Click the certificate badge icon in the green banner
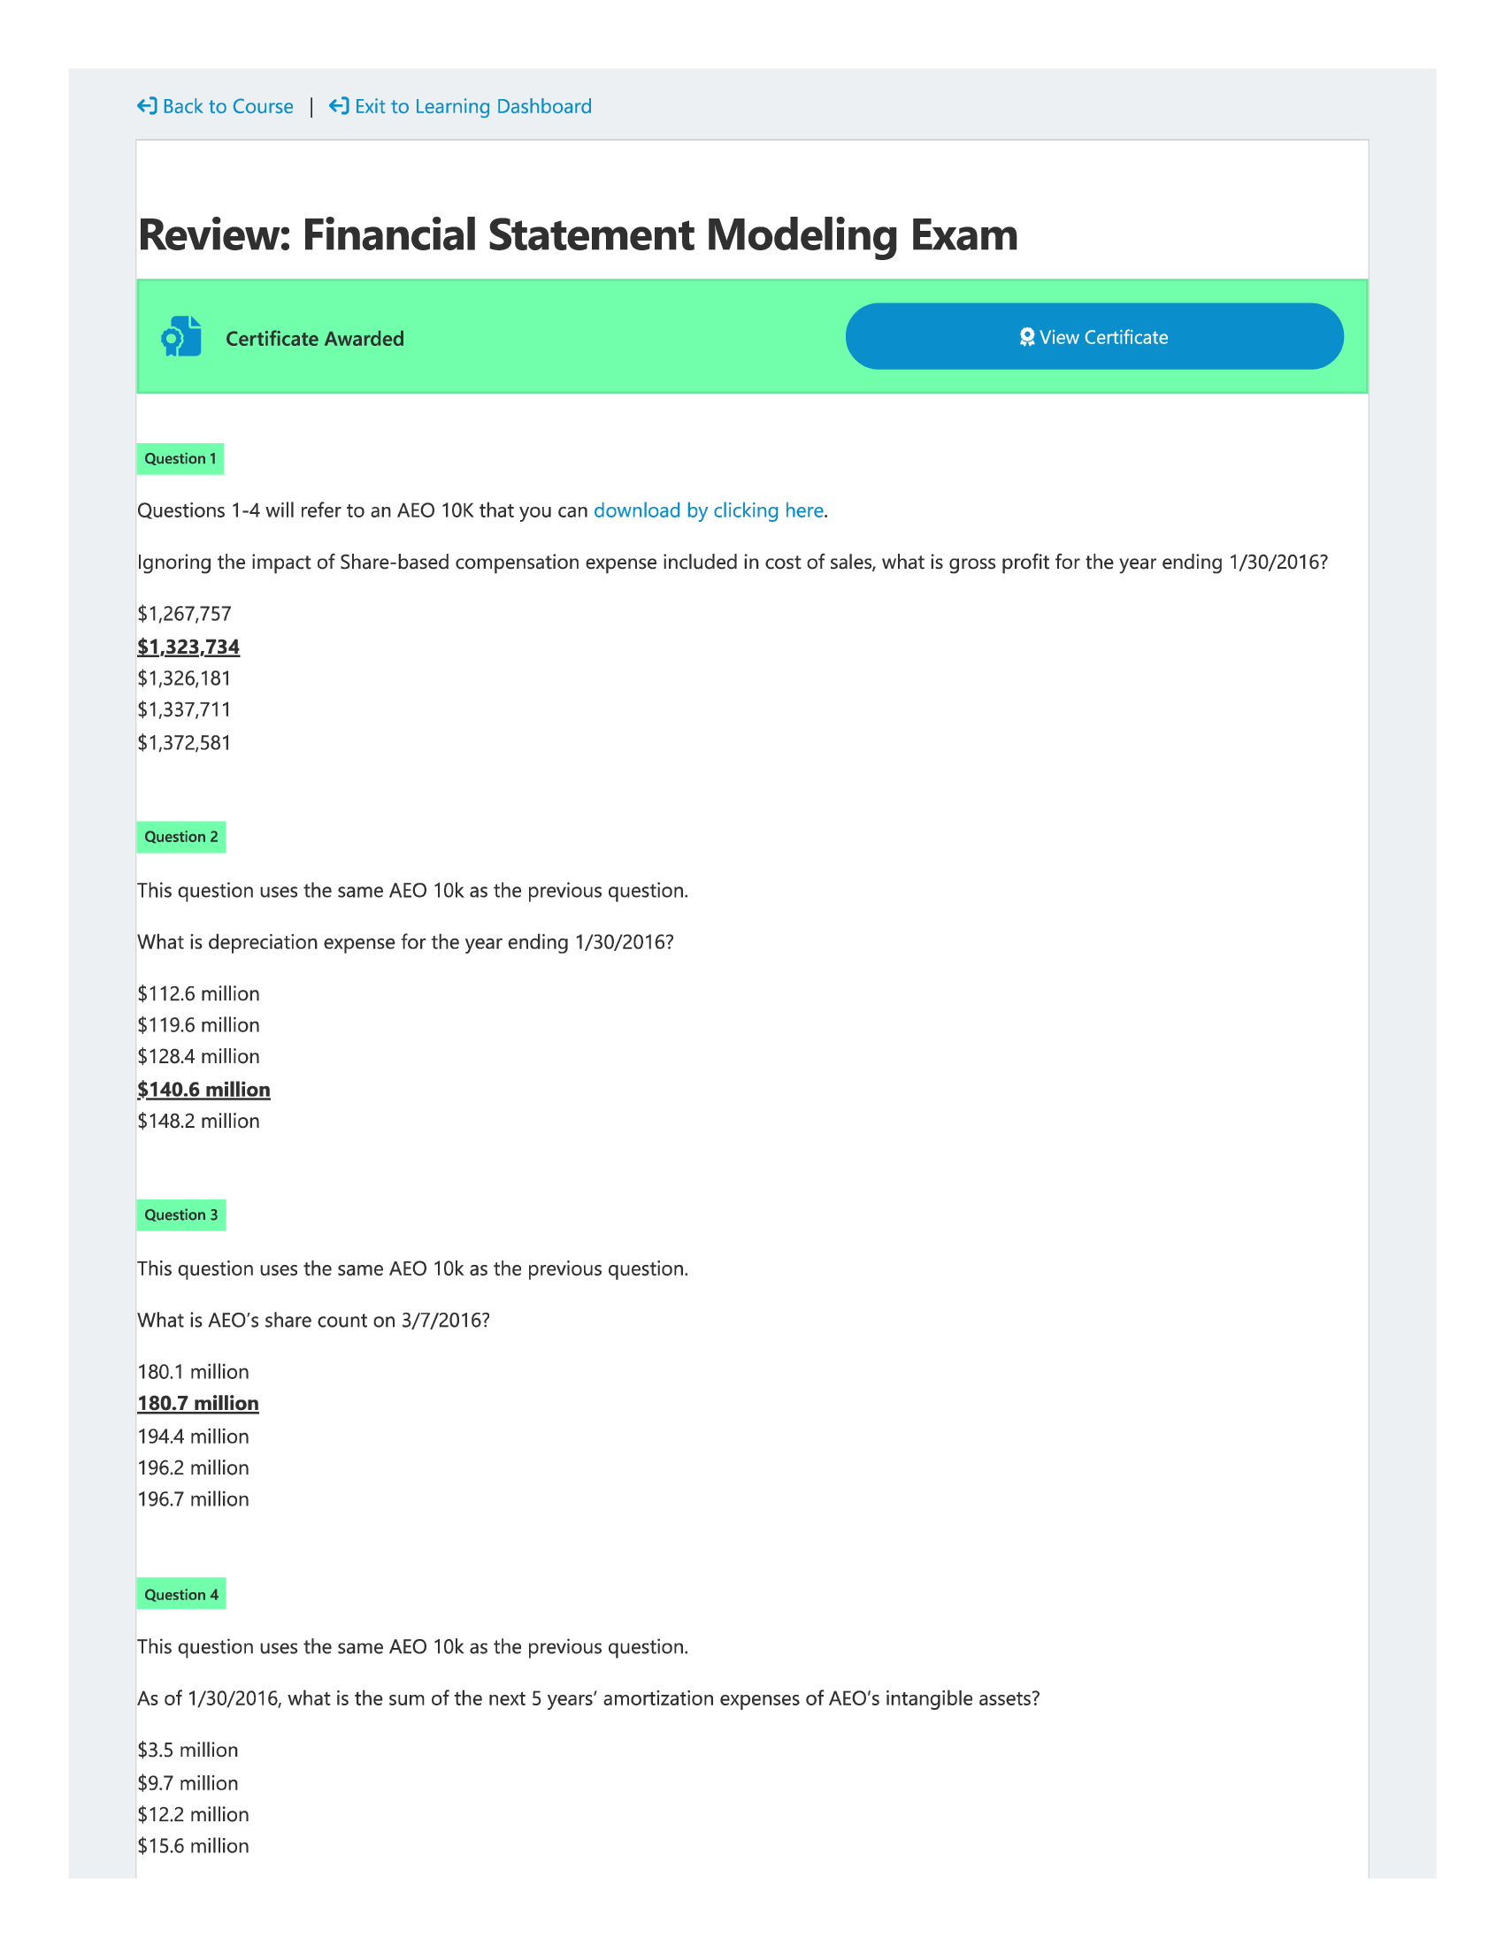Image resolution: width=1504 pixels, height=1946 pixels. click(x=180, y=337)
